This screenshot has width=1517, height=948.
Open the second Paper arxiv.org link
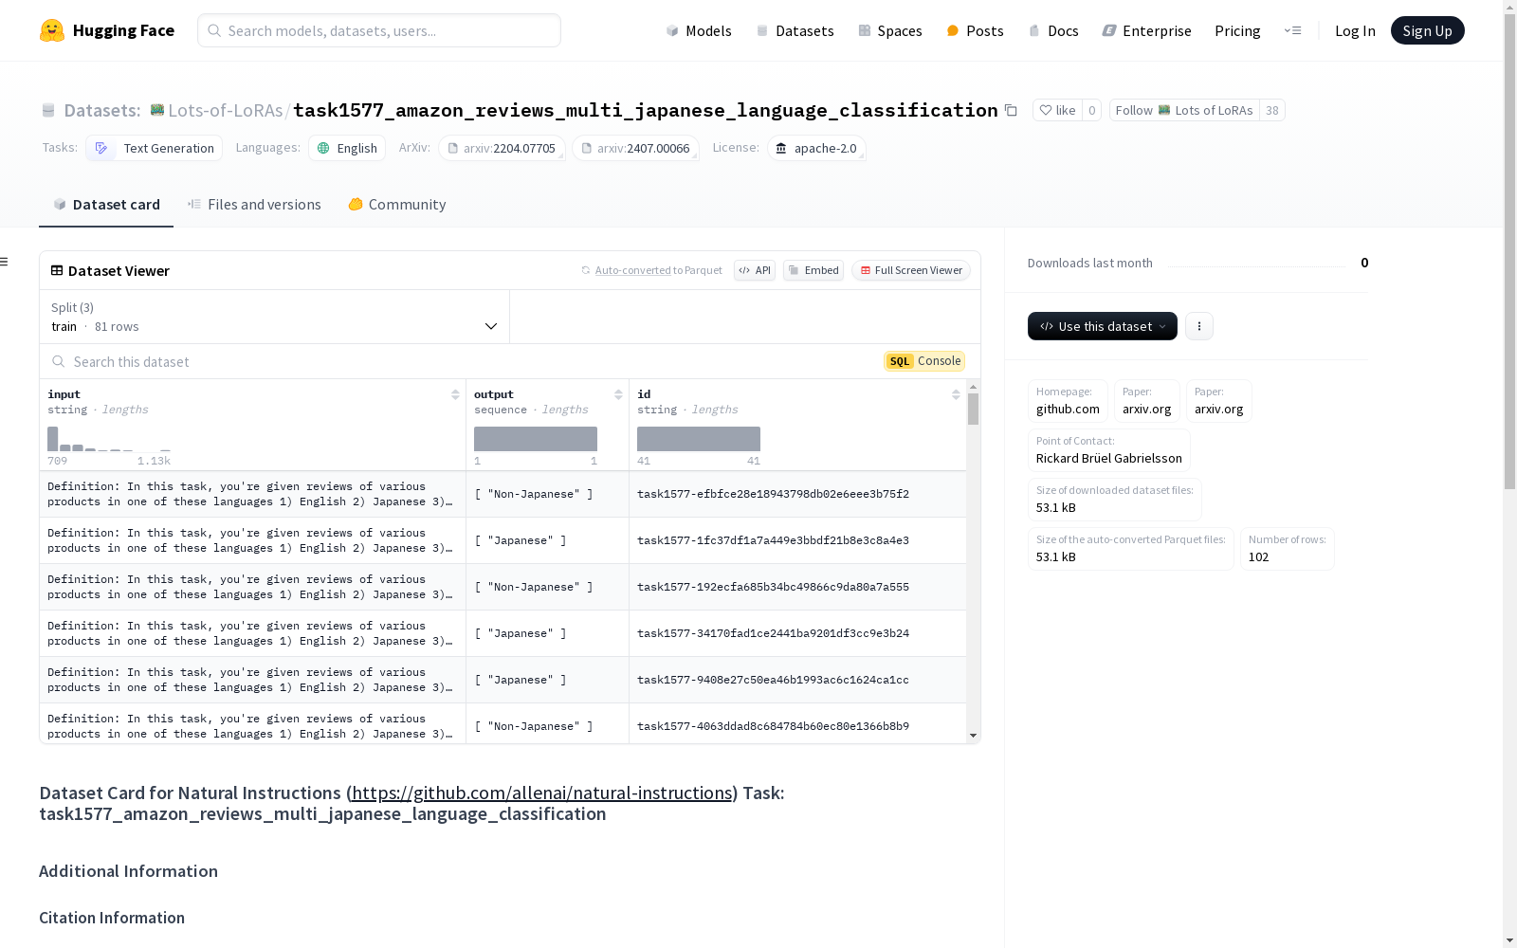click(1219, 401)
